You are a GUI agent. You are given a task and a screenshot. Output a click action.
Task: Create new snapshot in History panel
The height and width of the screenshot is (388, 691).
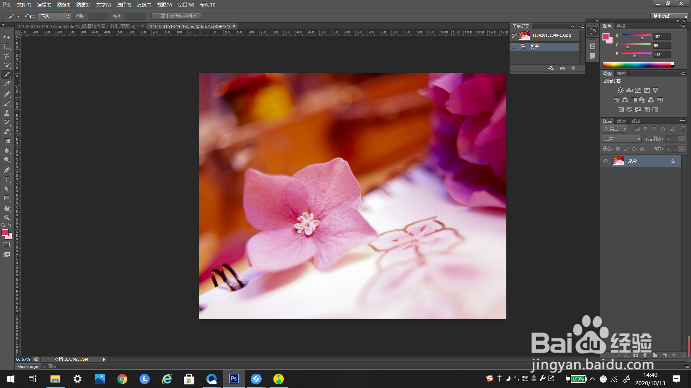(563, 68)
